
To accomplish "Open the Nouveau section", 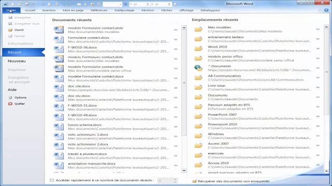I will click(17, 61).
